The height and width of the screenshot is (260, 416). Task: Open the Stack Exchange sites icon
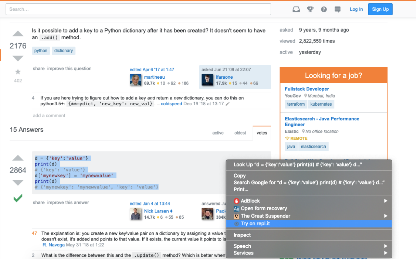point(337,9)
